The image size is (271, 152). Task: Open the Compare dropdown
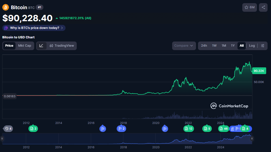point(184,46)
